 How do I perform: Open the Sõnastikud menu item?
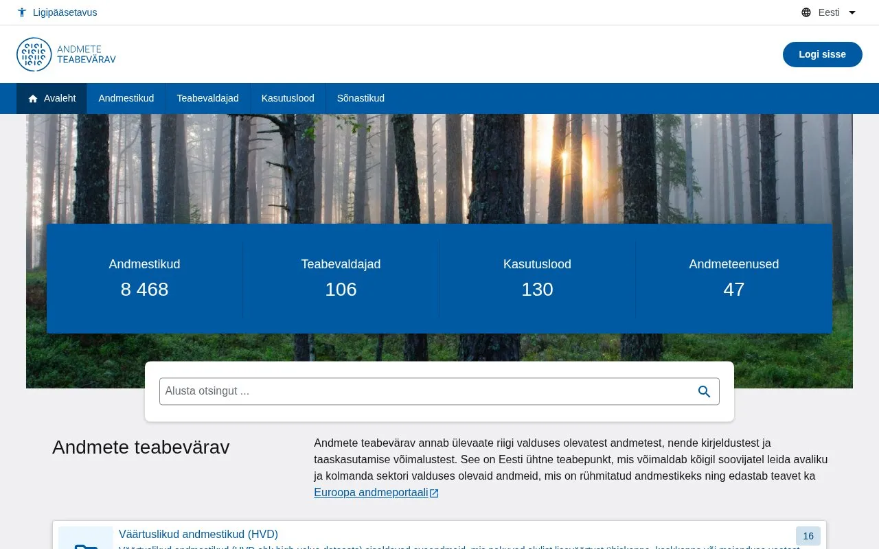point(361,98)
